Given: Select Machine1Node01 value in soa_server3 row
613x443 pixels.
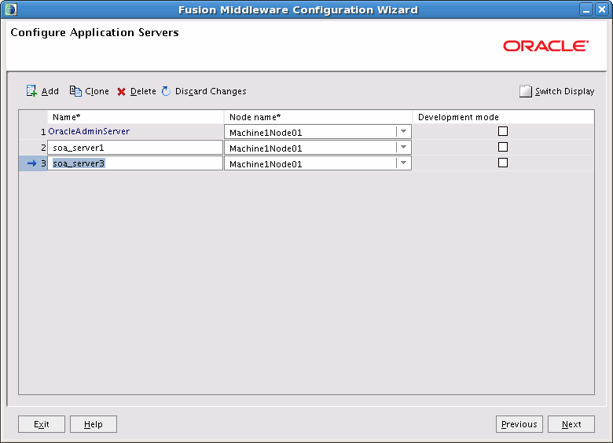Looking at the screenshot, I should [266, 163].
